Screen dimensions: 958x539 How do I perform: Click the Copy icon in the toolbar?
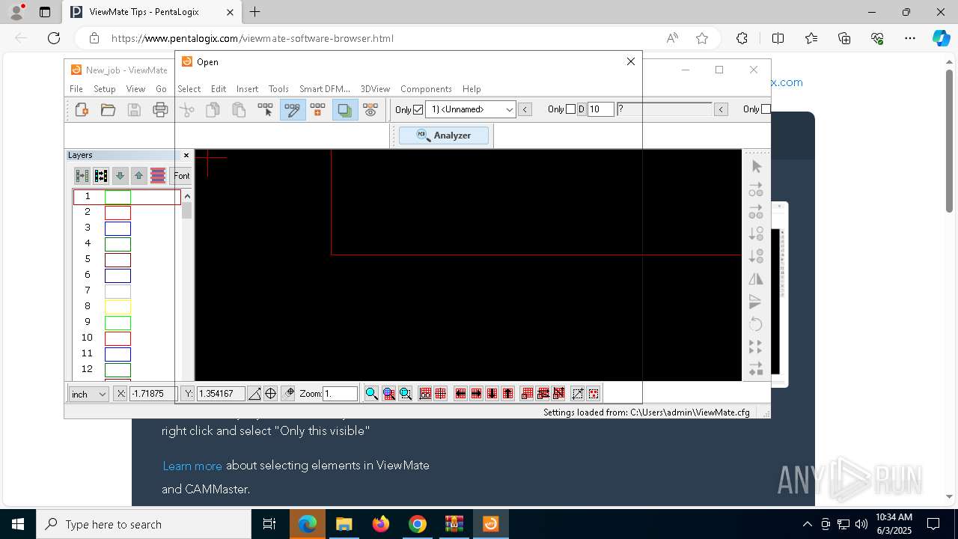213,110
